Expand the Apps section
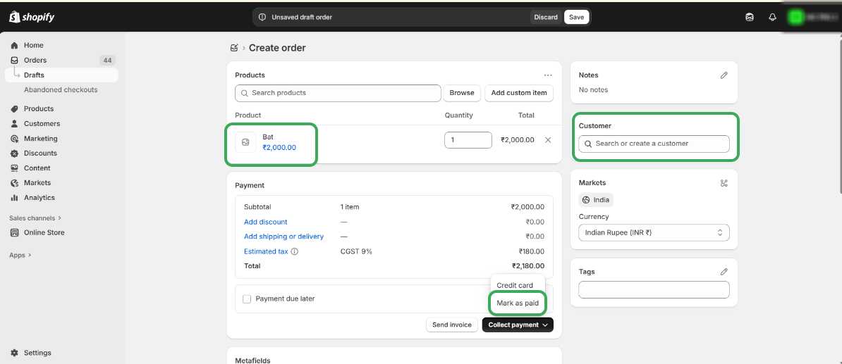The height and width of the screenshot is (364, 842). [20, 256]
